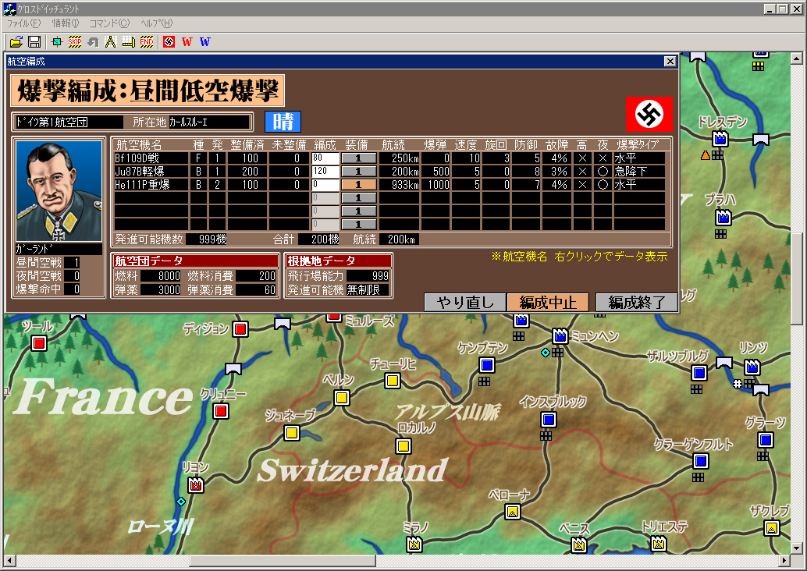Click the red W toolbar icon
This screenshot has height=571, width=807.
187,41
